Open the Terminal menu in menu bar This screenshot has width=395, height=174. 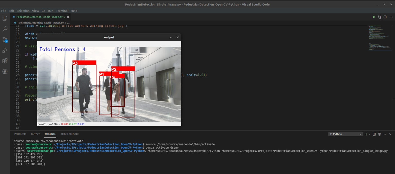(x=62, y=11)
